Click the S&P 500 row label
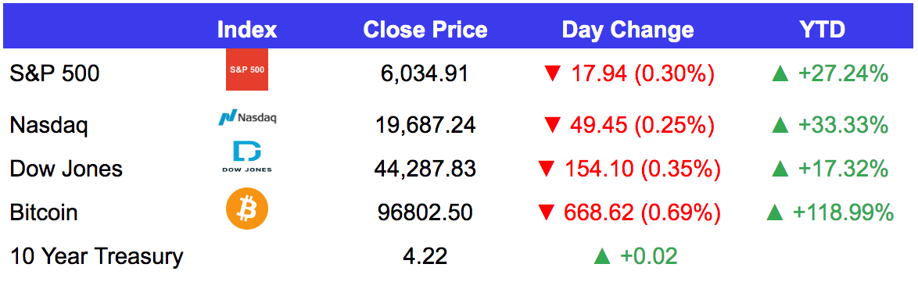 [x=55, y=73]
